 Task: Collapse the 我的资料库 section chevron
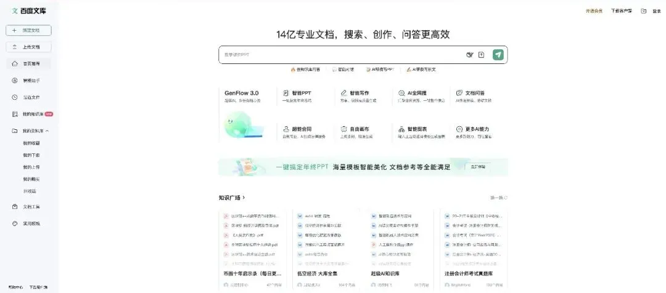47,131
